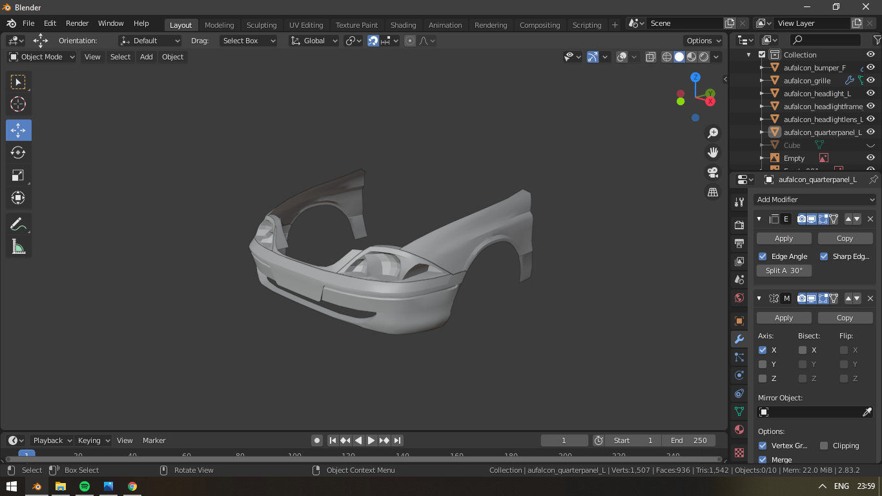The height and width of the screenshot is (496, 882).
Task: Hide aufalcon_grille using its eye icon
Action: pos(870,81)
